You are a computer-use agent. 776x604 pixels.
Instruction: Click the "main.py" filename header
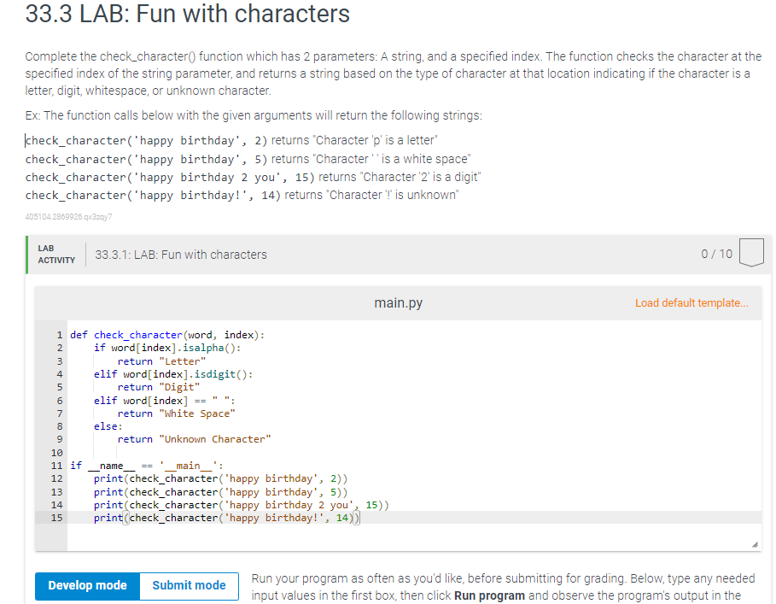(397, 302)
